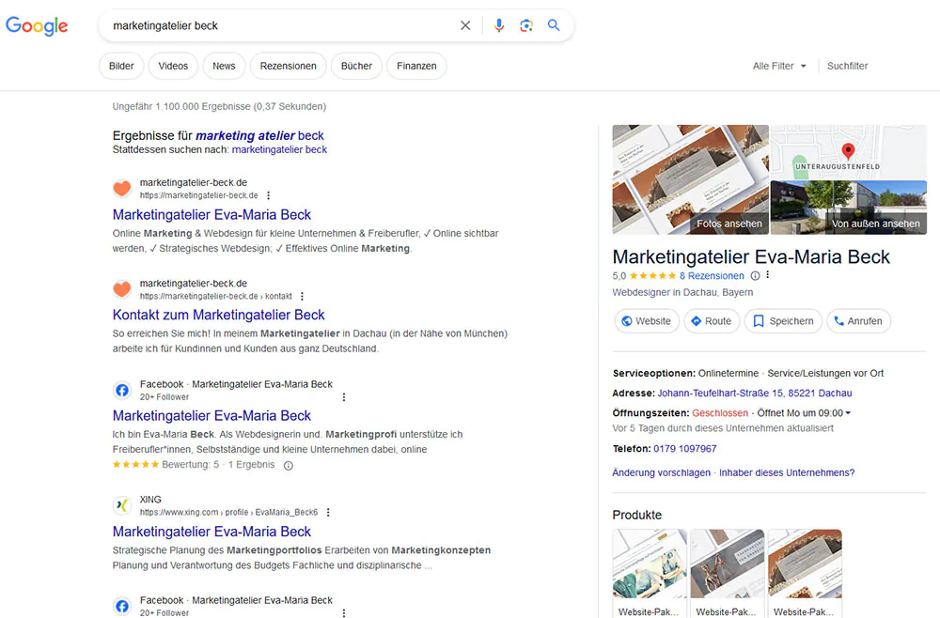Select the News filter tab
This screenshot has height=618, width=940.
(x=224, y=66)
